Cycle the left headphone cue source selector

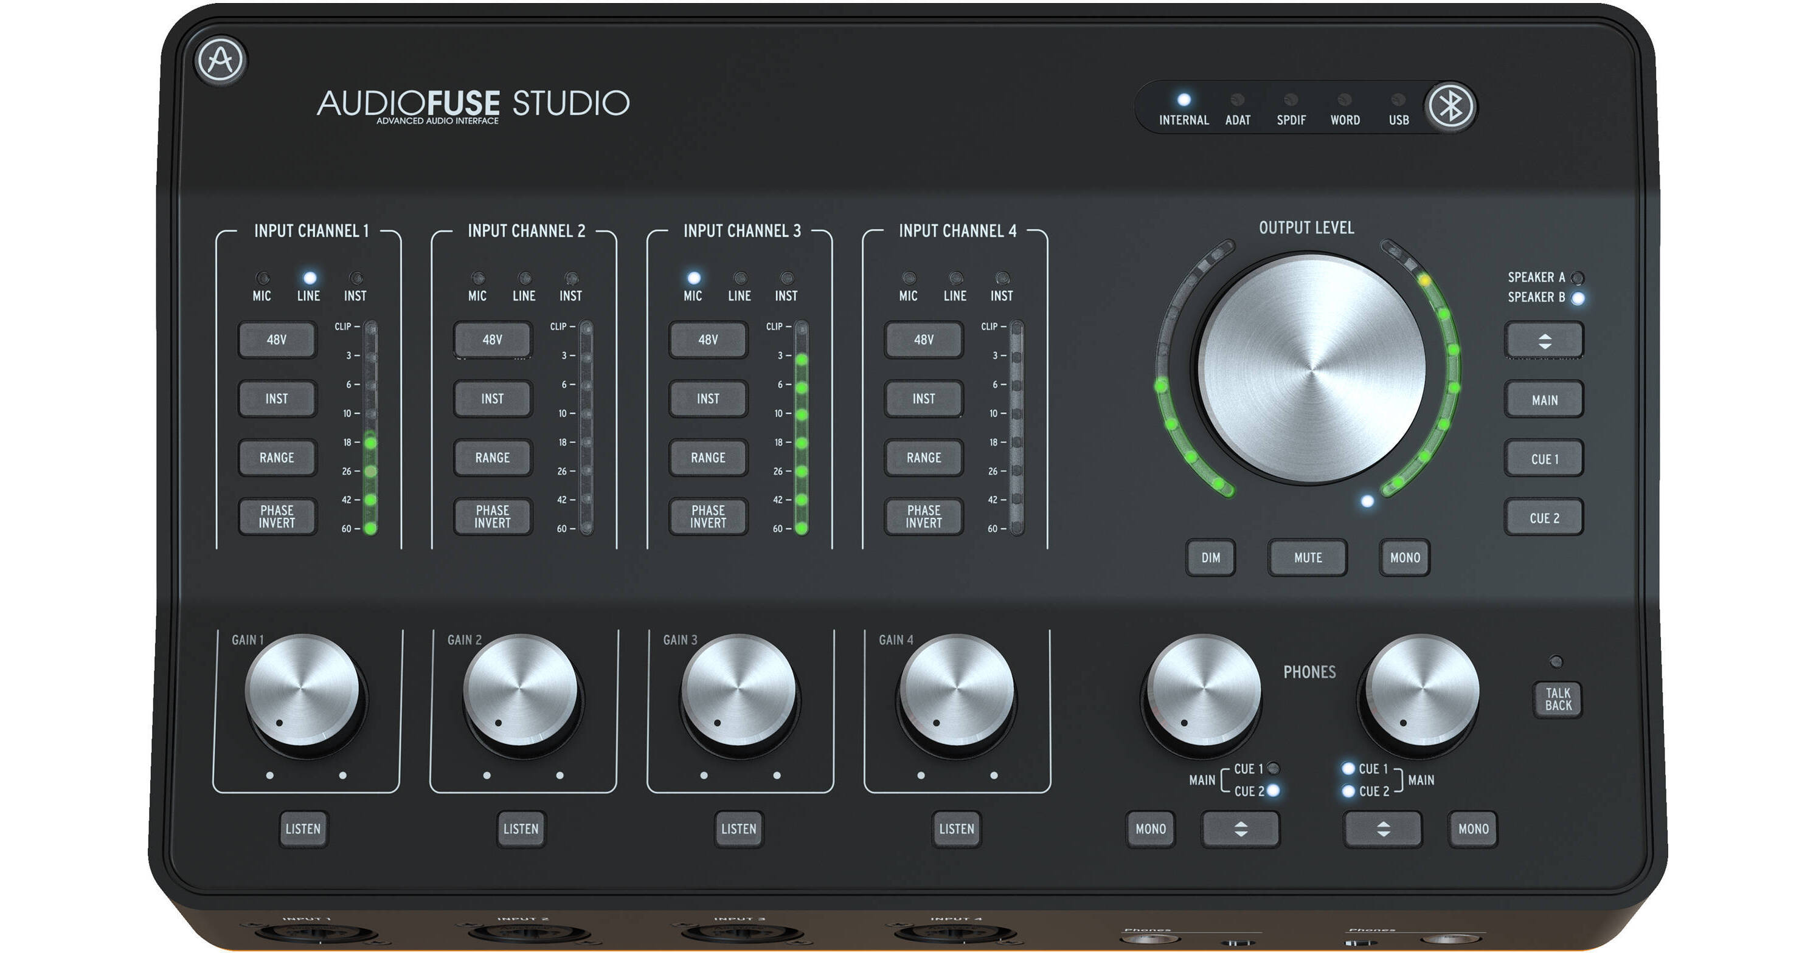pos(1239,828)
